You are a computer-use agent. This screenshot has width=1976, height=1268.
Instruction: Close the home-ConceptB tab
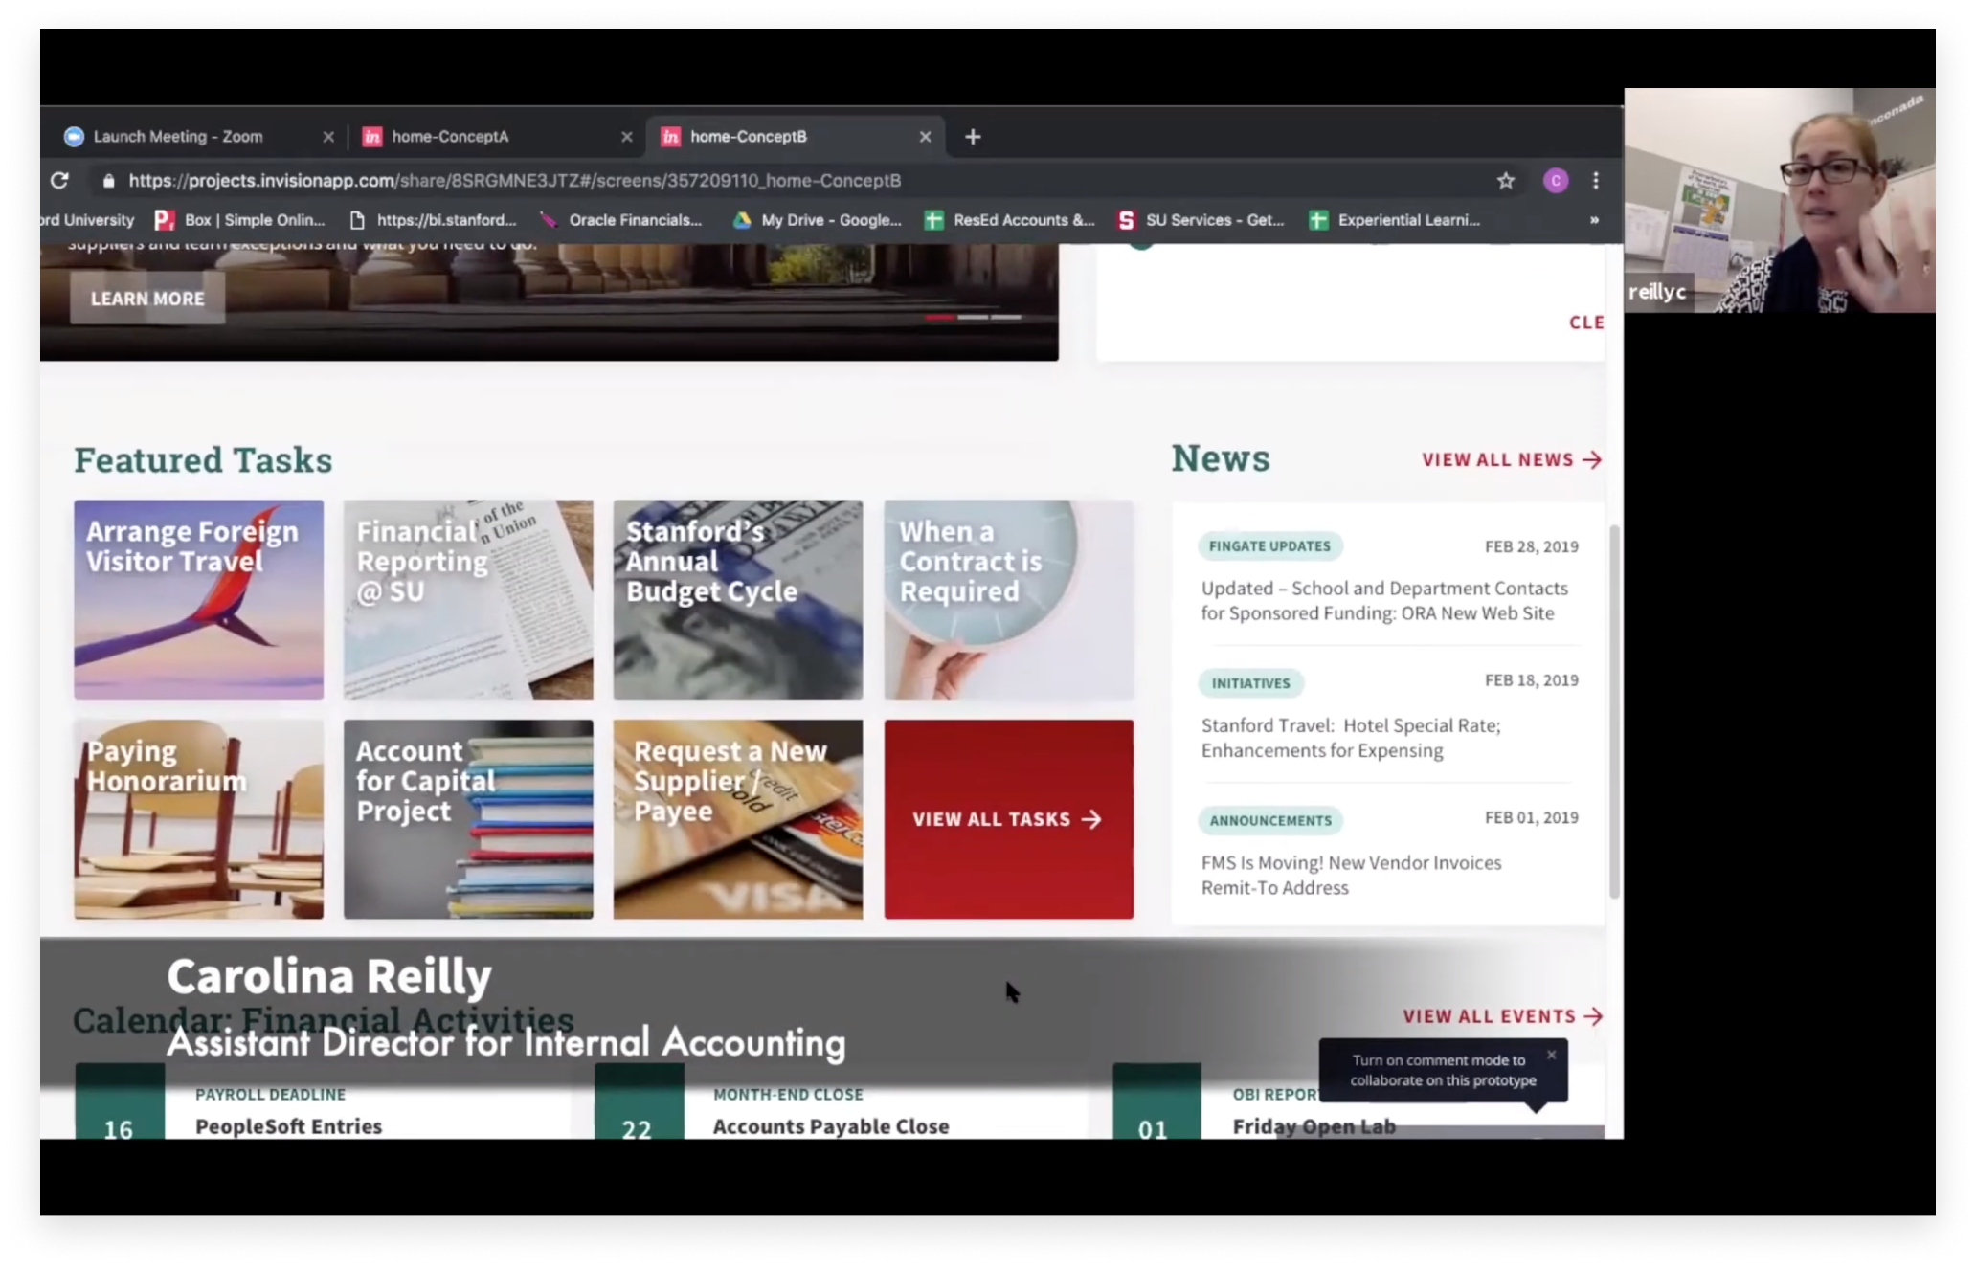click(x=925, y=137)
